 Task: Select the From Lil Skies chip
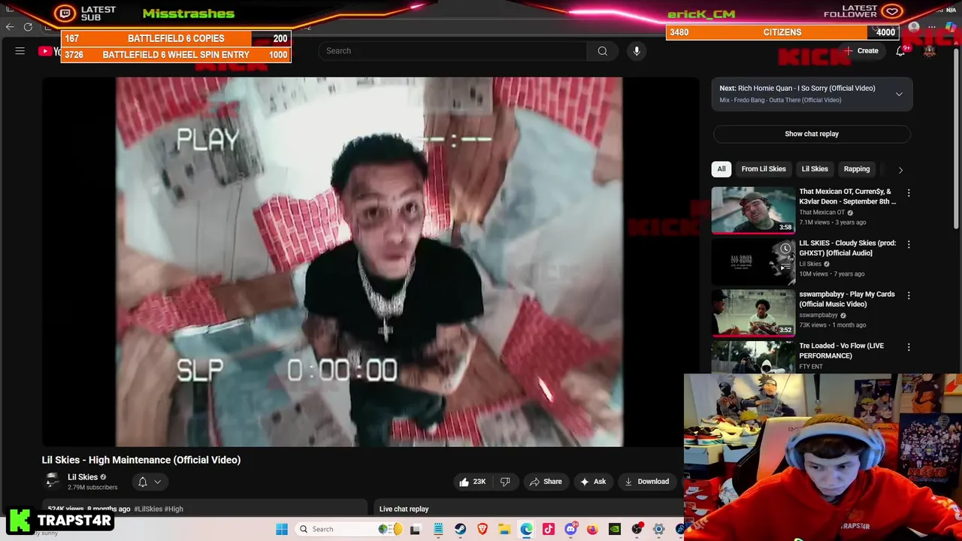click(x=764, y=169)
